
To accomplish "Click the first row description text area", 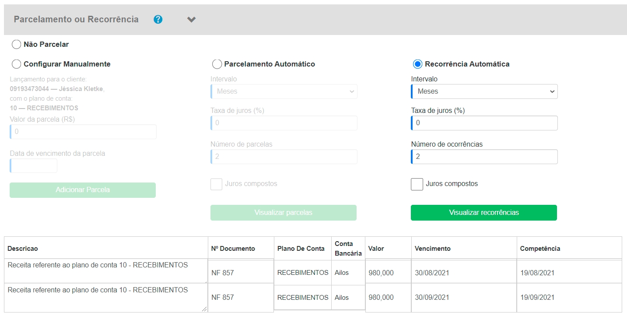I will tap(105, 271).
